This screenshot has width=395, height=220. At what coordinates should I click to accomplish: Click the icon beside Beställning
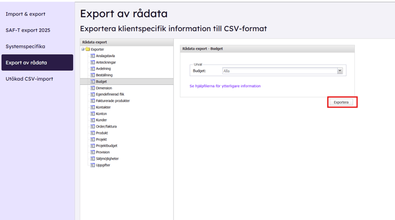pos(93,75)
